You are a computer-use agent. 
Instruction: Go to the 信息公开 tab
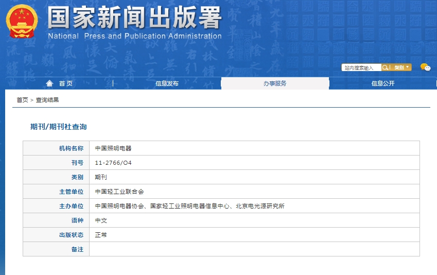click(x=383, y=83)
